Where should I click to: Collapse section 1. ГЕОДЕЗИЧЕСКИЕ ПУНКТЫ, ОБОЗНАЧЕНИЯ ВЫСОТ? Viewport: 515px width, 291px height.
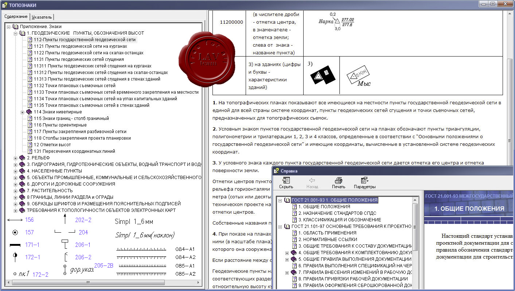click(16, 33)
